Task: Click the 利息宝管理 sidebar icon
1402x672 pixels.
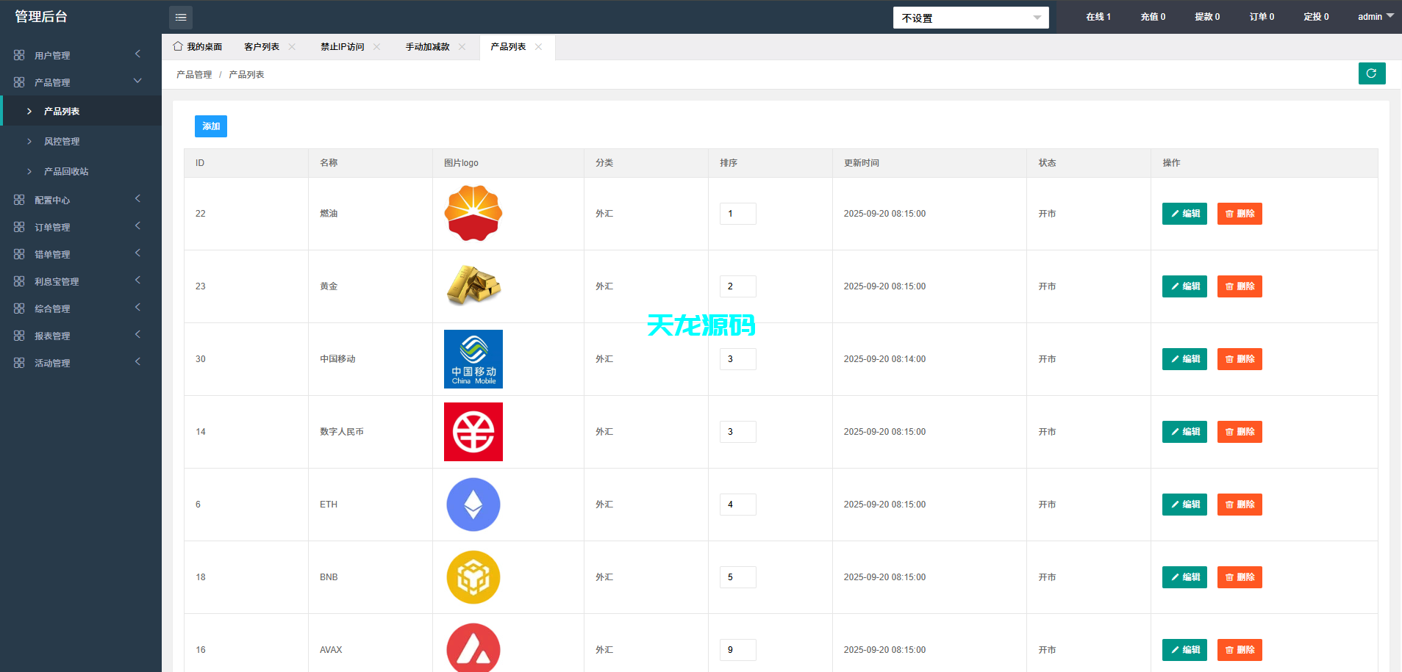Action: pos(18,281)
